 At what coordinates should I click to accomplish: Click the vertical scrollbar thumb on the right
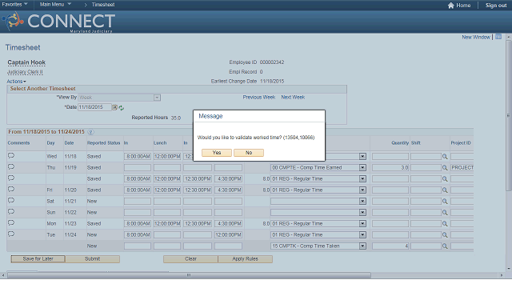(x=509, y=115)
